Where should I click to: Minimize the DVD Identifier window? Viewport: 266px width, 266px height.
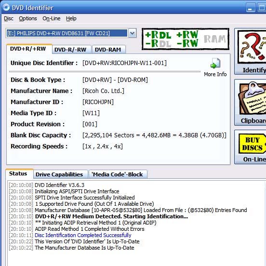point(251,8)
